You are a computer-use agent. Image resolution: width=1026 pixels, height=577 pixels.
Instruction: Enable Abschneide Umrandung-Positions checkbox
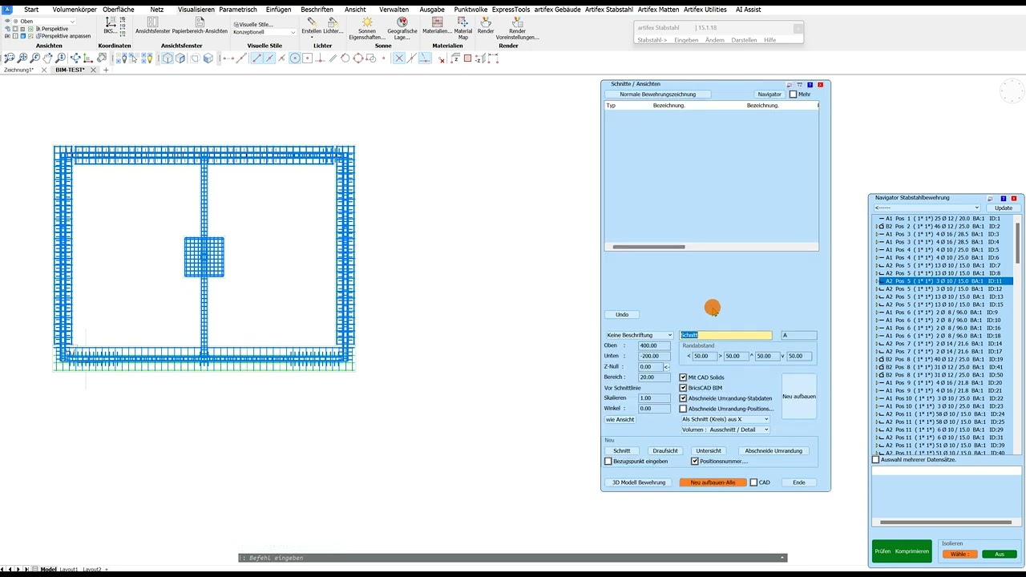(683, 409)
